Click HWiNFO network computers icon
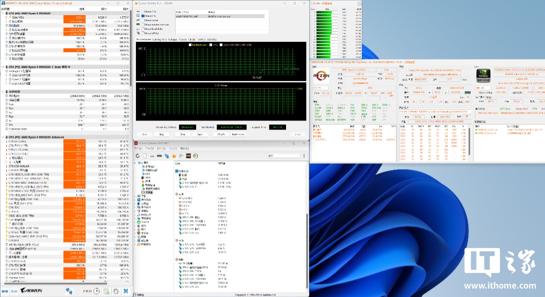This screenshot has height=297, width=545. pos(69,291)
